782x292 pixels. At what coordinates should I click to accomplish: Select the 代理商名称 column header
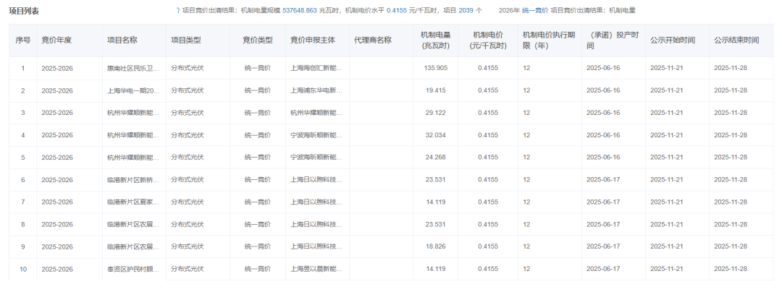tap(373, 40)
